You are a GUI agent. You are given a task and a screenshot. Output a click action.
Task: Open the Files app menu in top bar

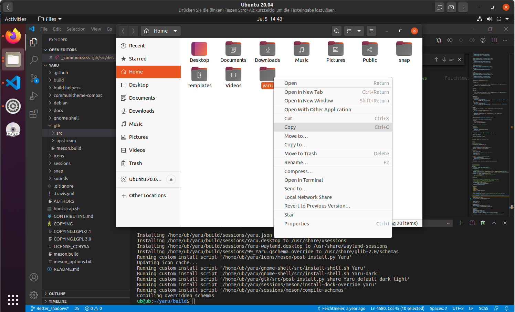pos(50,19)
